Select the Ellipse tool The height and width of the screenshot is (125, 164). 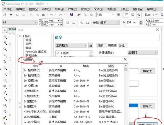[5, 74]
